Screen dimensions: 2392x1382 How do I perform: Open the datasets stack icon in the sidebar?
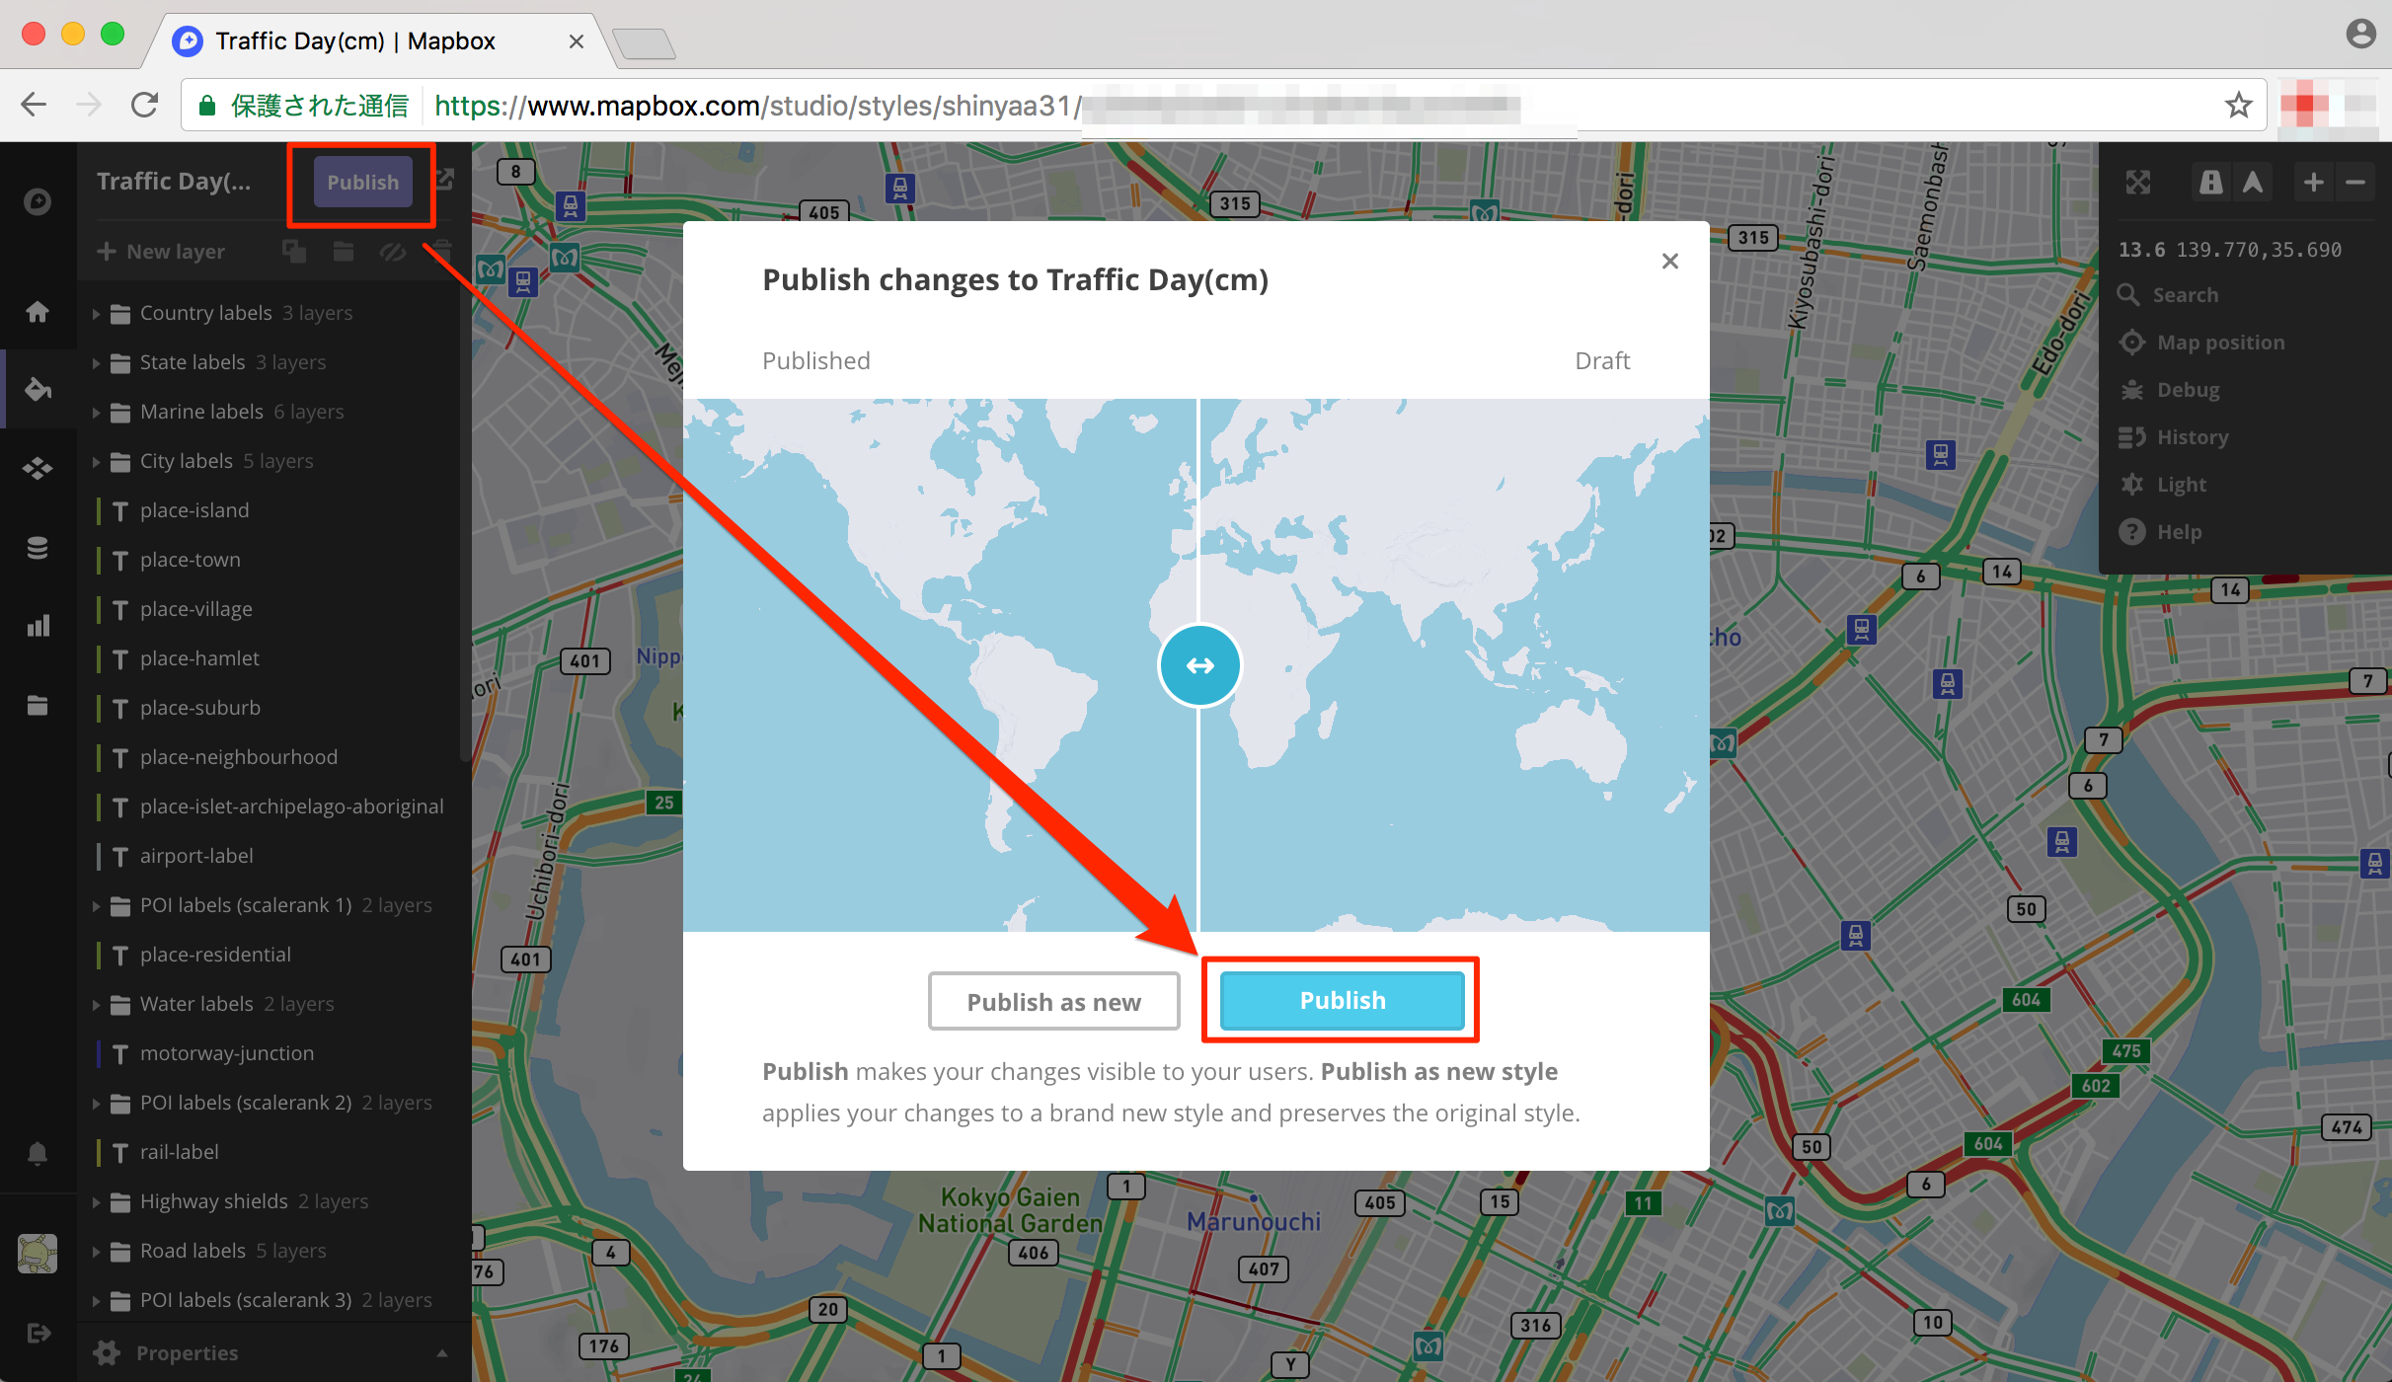38,547
